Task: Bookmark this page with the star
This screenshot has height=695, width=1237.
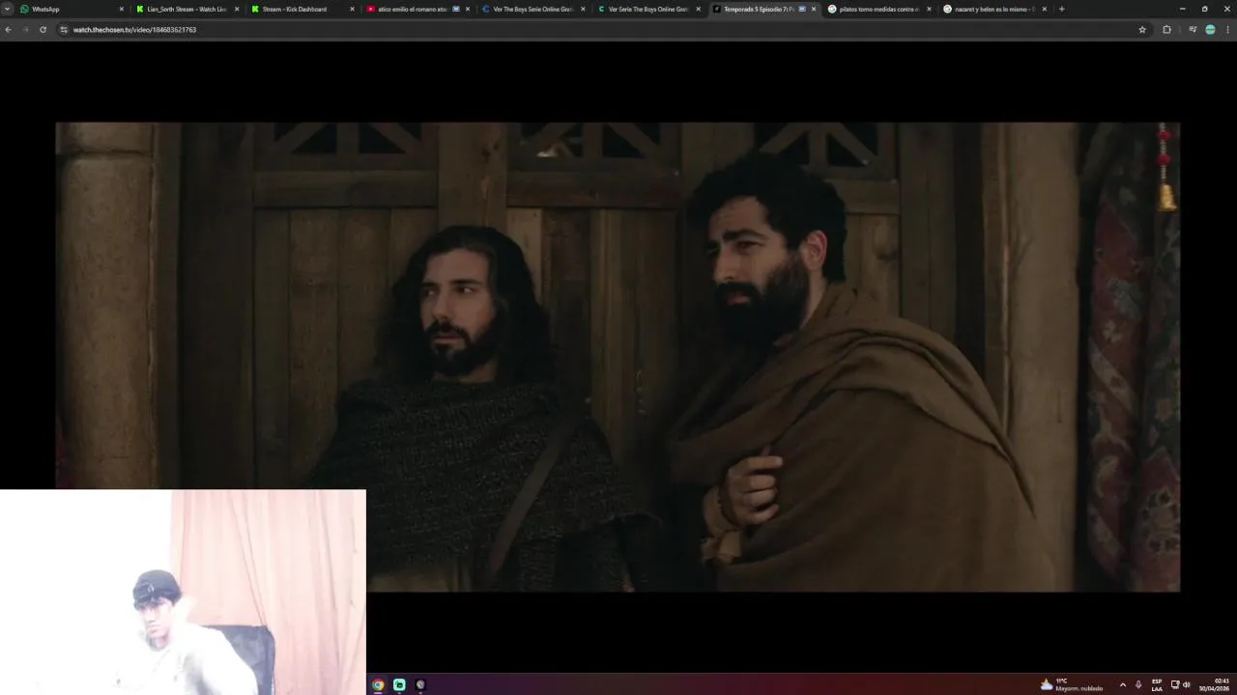Action: click(x=1142, y=30)
